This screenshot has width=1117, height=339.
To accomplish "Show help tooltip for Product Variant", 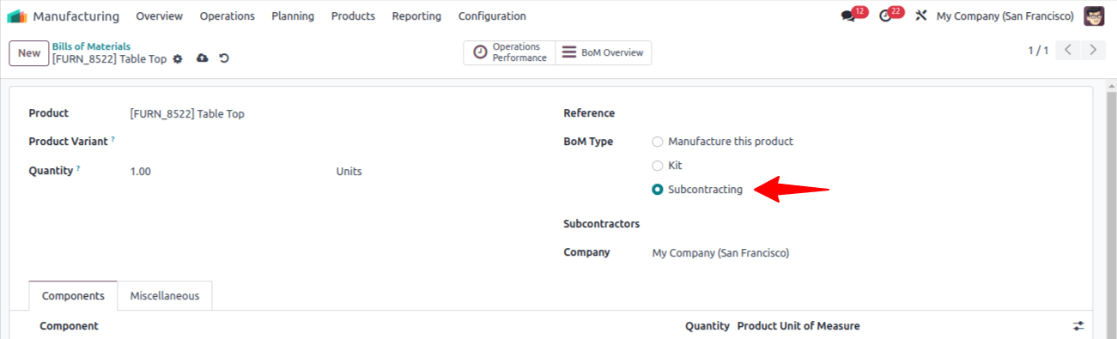I will tap(113, 139).
